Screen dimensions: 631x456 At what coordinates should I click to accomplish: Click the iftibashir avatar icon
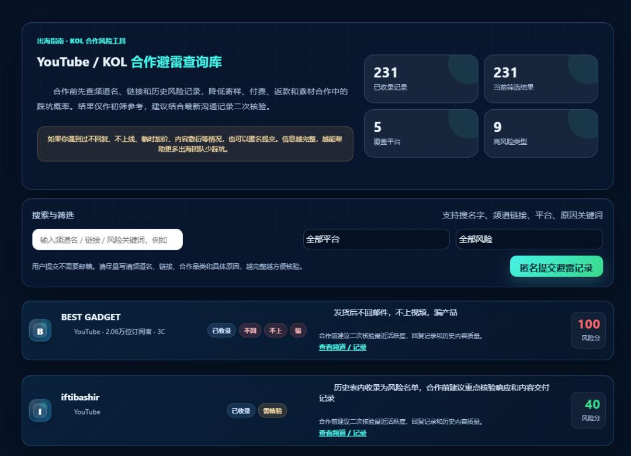pyautogui.click(x=40, y=410)
